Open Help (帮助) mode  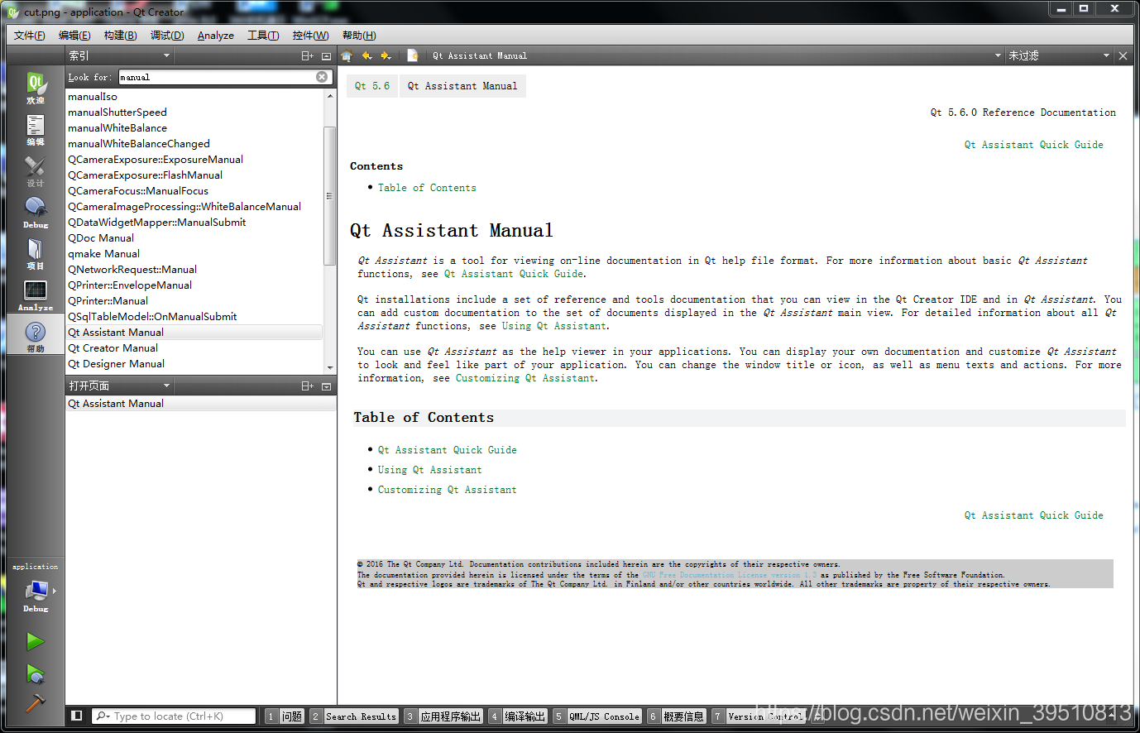[x=36, y=336]
